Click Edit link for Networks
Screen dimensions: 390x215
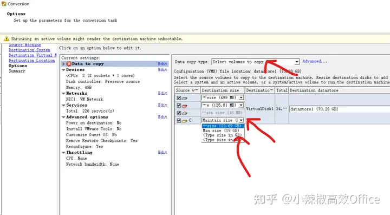pos(162,93)
